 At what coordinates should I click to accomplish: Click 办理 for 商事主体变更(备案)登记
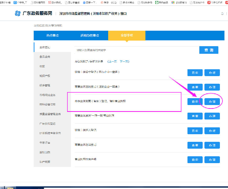pos(212,101)
